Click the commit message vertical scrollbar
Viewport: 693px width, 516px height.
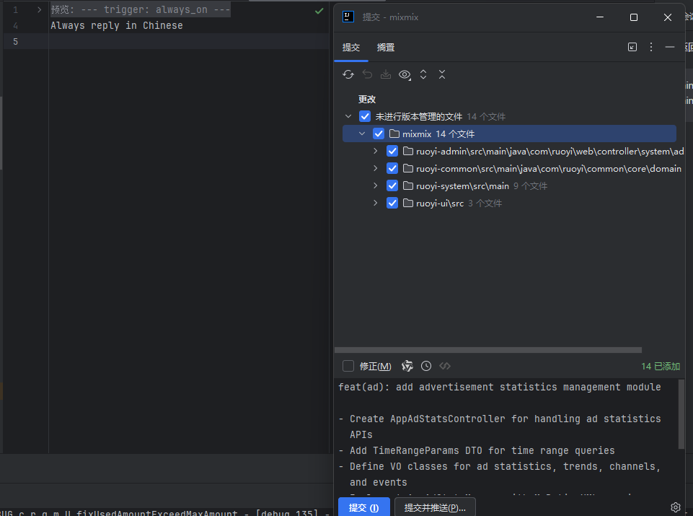pyautogui.click(x=681, y=414)
